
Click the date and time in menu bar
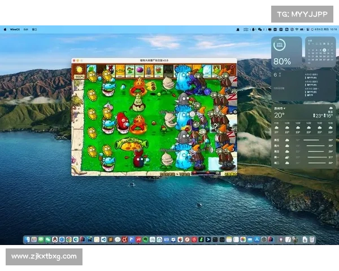pos(326,29)
